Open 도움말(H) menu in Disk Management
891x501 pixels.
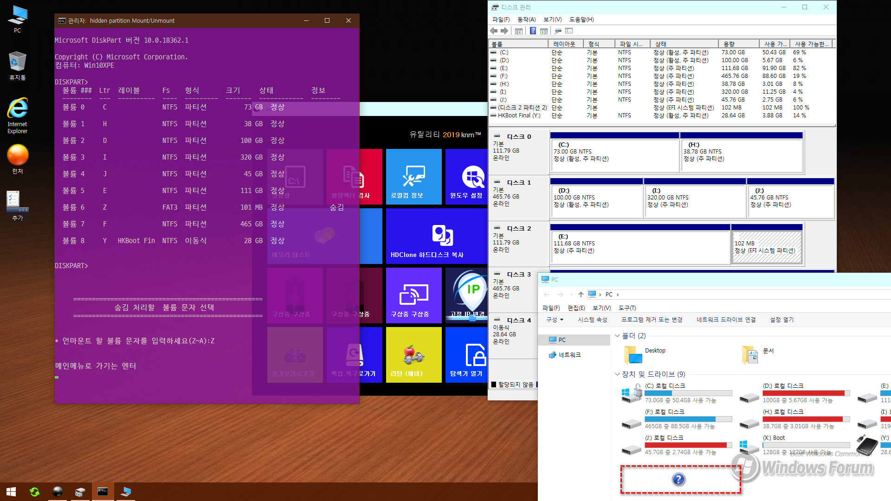tap(581, 19)
